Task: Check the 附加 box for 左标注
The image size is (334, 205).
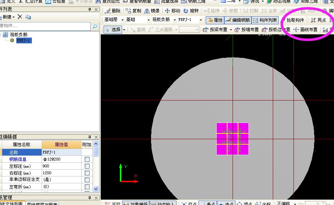Action: click(87, 166)
